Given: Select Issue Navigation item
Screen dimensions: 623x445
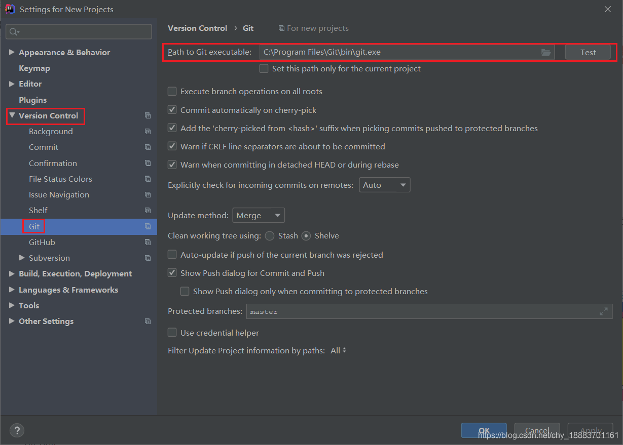Looking at the screenshot, I should 59,194.
